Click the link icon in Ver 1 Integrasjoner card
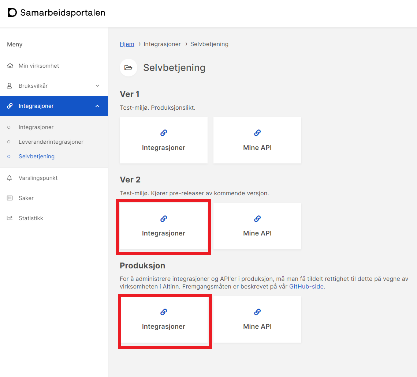Screen dimensions: 417x377 tap(164, 133)
